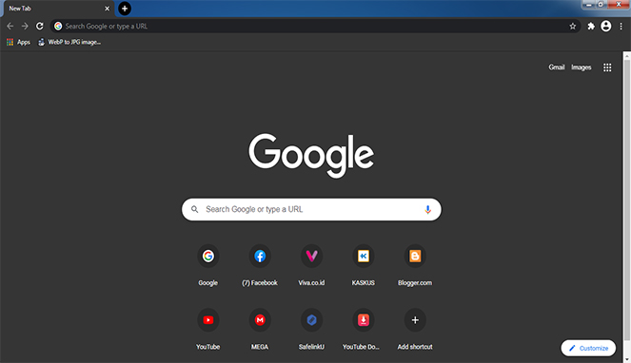This screenshot has width=631, height=363.
Task: Minimize the Chrome window
Action: pos(588,5)
